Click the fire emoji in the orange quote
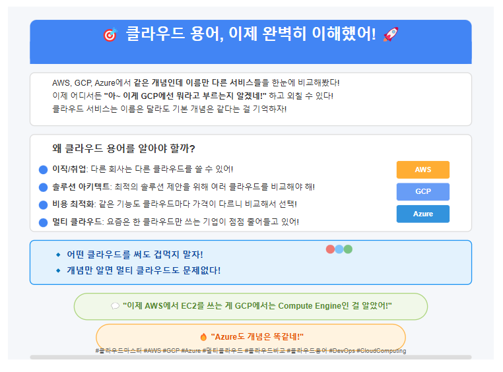The height and width of the screenshot is (372, 503). point(203,337)
